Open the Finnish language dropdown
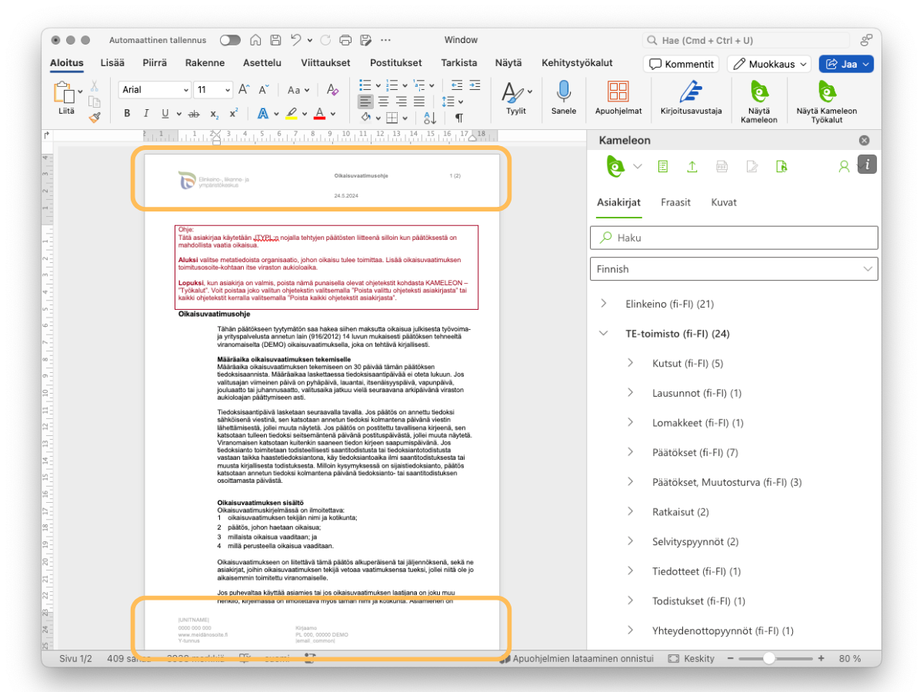This screenshot has height=692, width=923. pos(734,269)
